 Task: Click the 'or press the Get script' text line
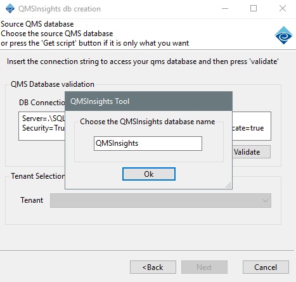click(x=94, y=43)
